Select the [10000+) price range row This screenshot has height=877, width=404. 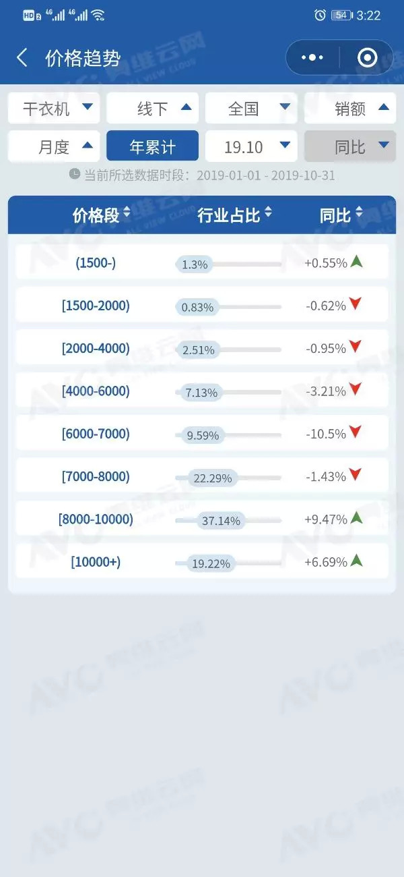[x=96, y=561]
